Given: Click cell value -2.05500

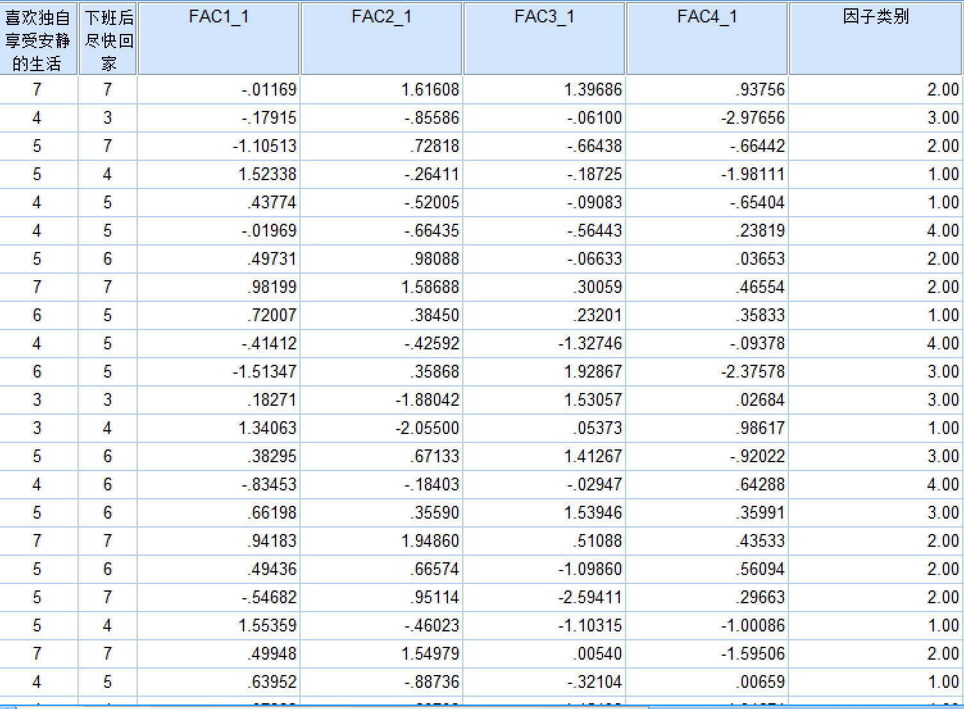Looking at the screenshot, I should [428, 428].
